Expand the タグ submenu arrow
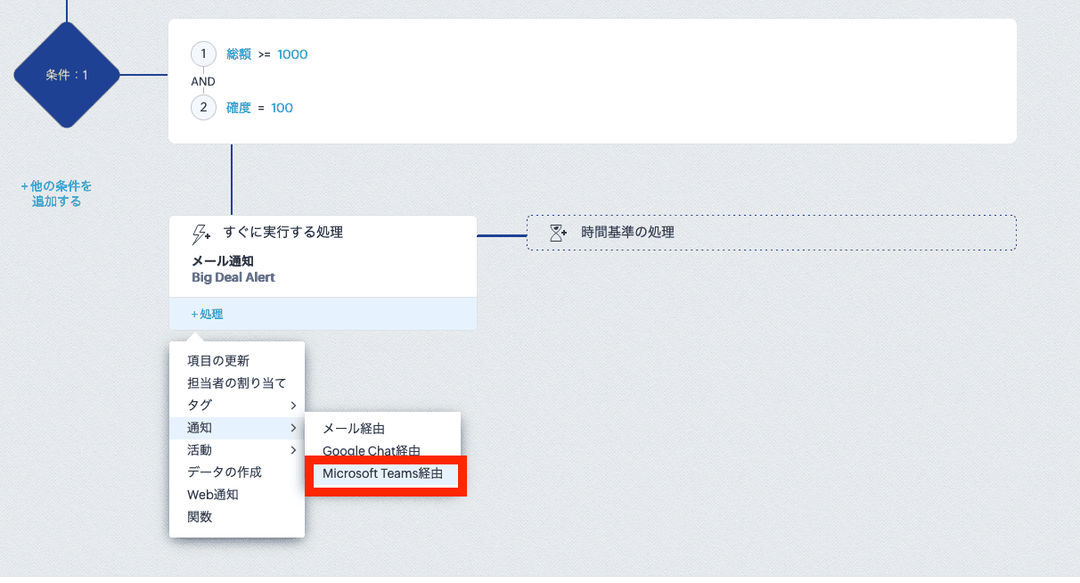 (293, 406)
